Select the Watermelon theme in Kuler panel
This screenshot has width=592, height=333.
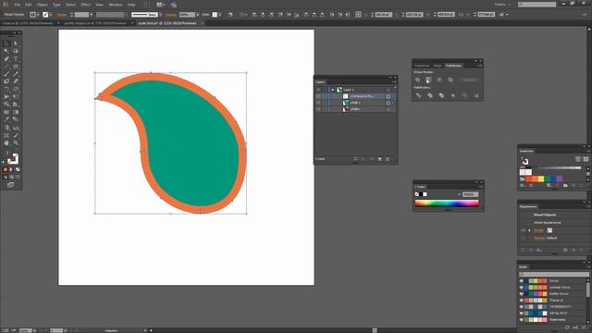tap(557, 320)
